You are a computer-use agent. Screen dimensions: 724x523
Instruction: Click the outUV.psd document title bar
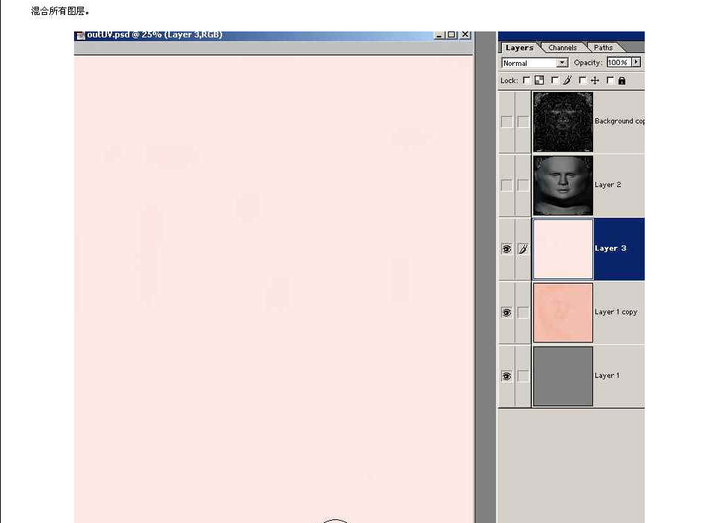[x=273, y=36]
